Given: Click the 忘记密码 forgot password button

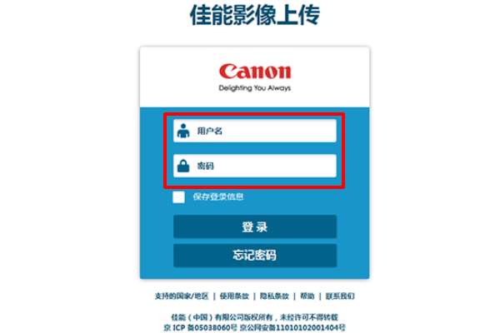Looking at the screenshot, I should (255, 256).
